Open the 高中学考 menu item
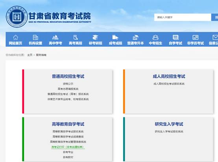 pos(55,43)
